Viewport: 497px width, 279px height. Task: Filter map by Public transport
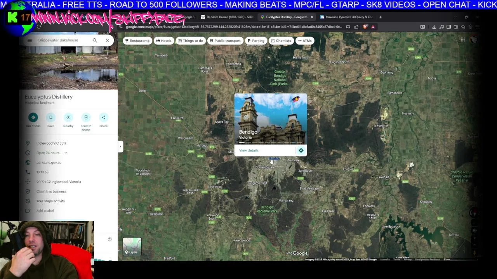[225, 41]
